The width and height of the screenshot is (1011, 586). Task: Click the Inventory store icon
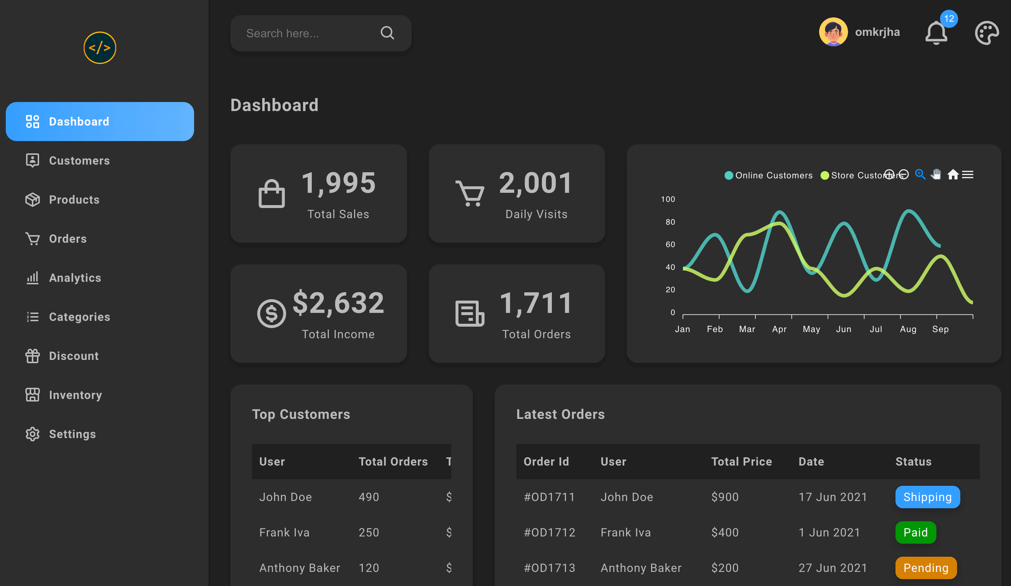[33, 395]
